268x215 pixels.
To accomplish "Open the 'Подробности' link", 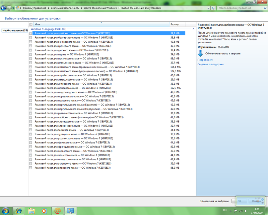I will [x=205, y=60].
